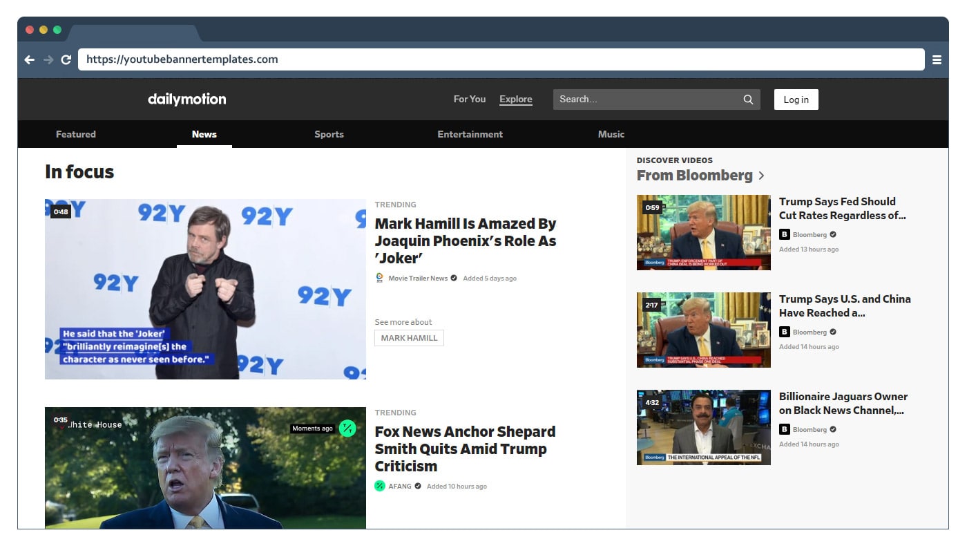Screen dimensions: 967x546
Task: Open the browser hamburger menu
Action: [x=937, y=59]
